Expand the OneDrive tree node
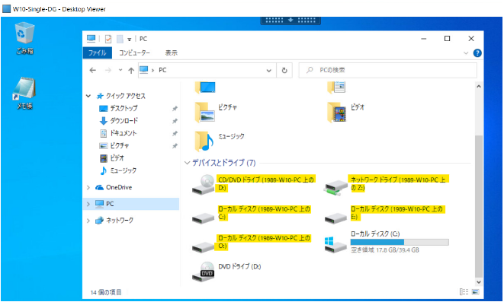This screenshot has height=302, width=504. 88,188
